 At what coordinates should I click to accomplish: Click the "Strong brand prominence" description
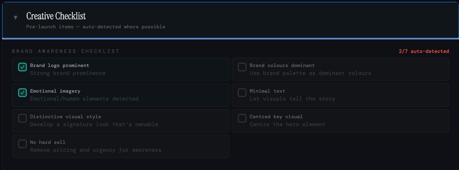(68, 73)
